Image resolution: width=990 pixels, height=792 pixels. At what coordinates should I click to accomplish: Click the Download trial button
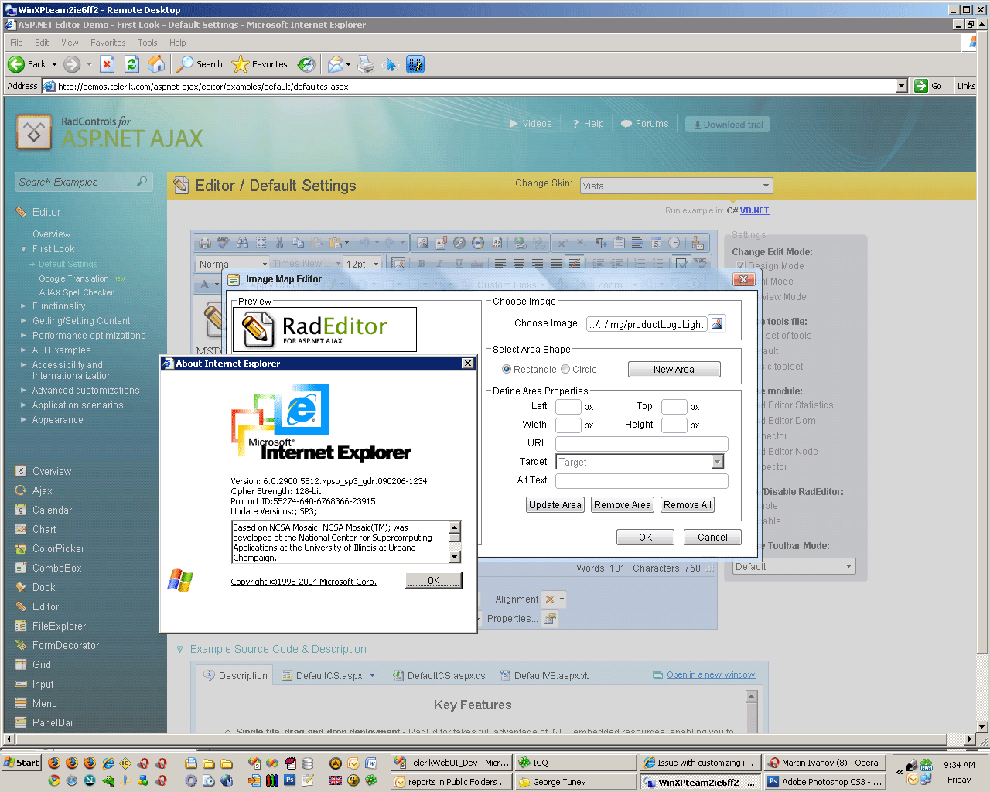point(728,124)
